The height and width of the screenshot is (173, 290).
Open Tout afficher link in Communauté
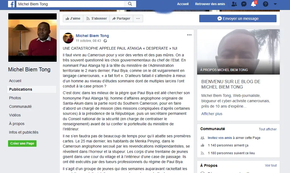tap(268, 129)
